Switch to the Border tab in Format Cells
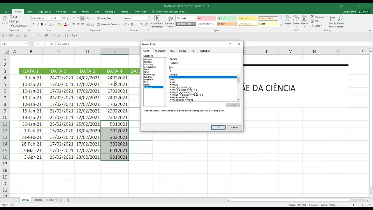 pyautogui.click(x=183, y=51)
